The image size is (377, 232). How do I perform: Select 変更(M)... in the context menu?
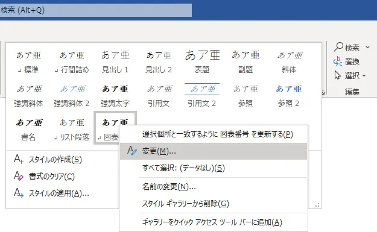(x=214, y=151)
